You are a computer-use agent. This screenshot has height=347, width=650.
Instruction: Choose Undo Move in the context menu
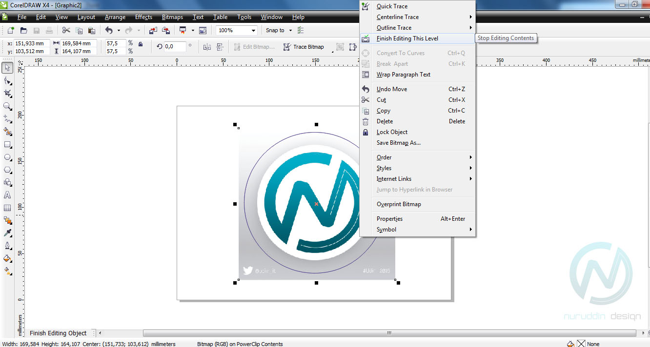417,89
